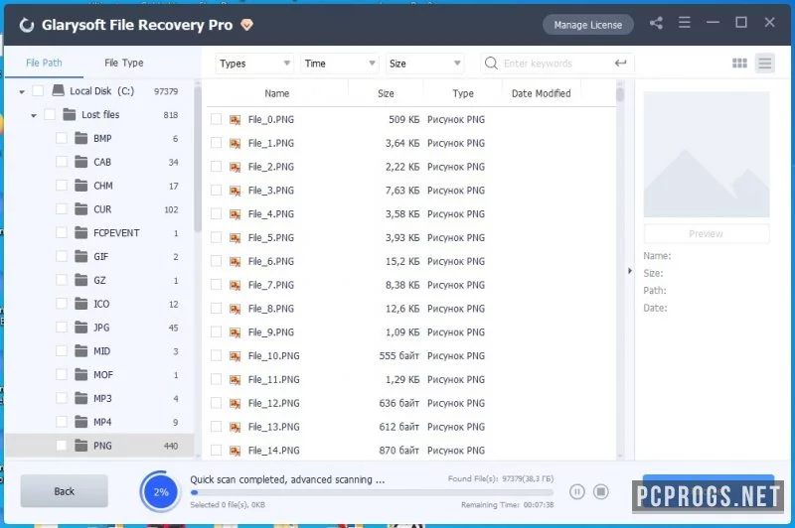
Task: Click the 2% circular progress indicator
Action: click(x=161, y=491)
